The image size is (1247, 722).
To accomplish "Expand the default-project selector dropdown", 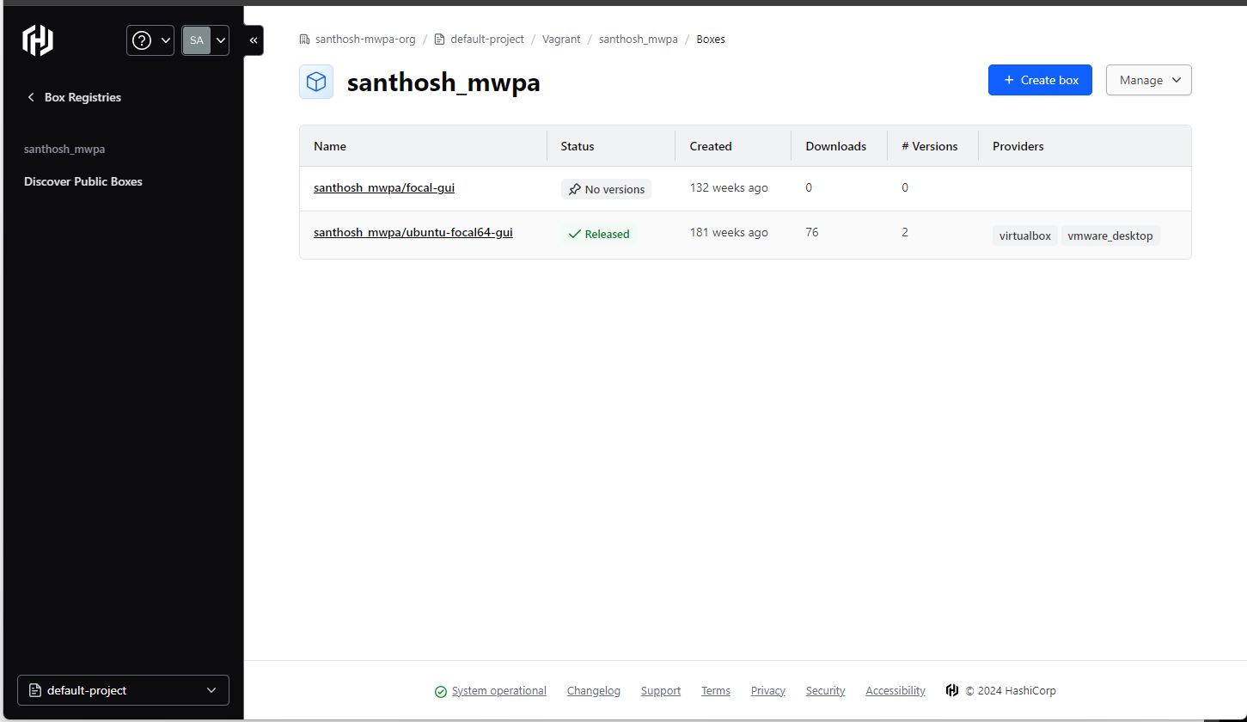I will pyautogui.click(x=123, y=690).
